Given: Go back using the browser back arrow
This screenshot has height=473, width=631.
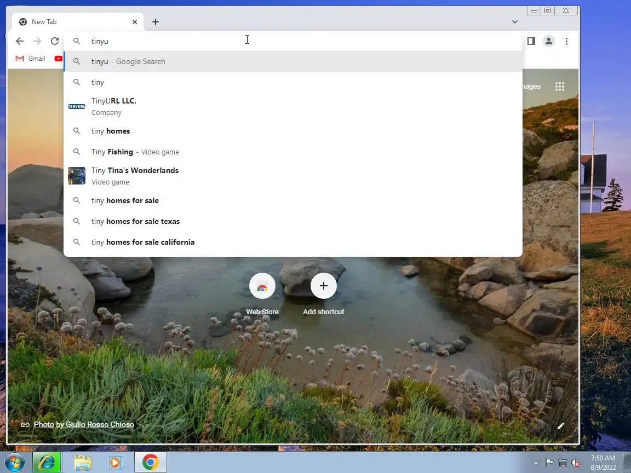Looking at the screenshot, I should click(x=19, y=41).
